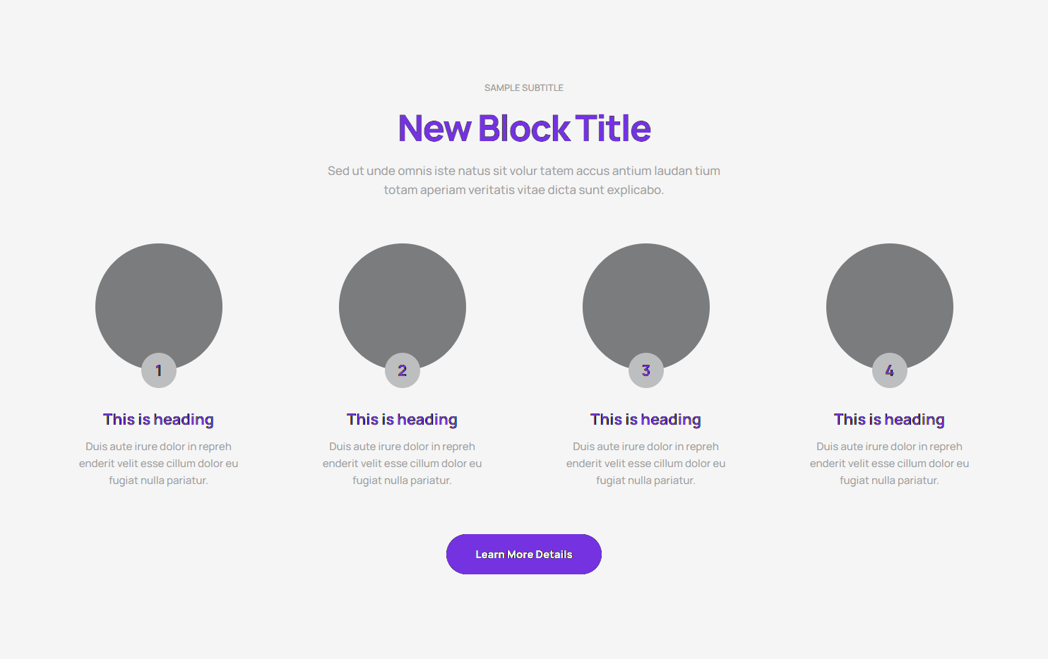Screen dimensions: 1048x659
Task: Select the description text of step 4
Action: [890, 464]
